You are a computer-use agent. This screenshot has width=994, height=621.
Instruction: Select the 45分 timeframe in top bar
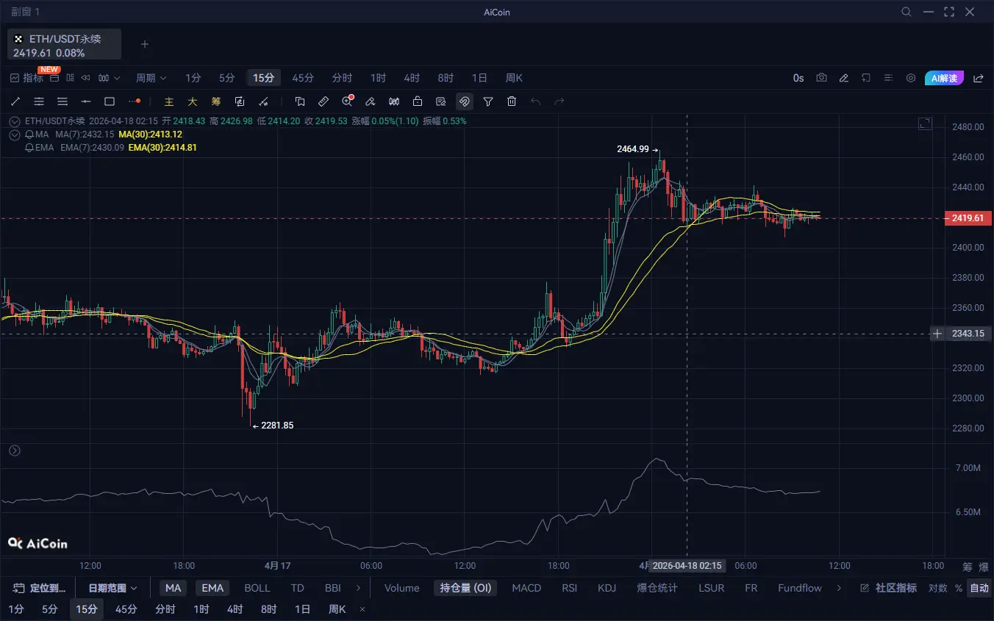(x=303, y=78)
